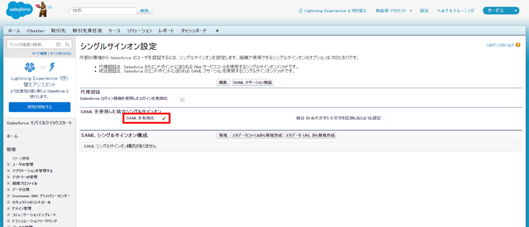529x227 pixels.
Task: Click the magnifier icon in quick search
Action: click(67, 45)
